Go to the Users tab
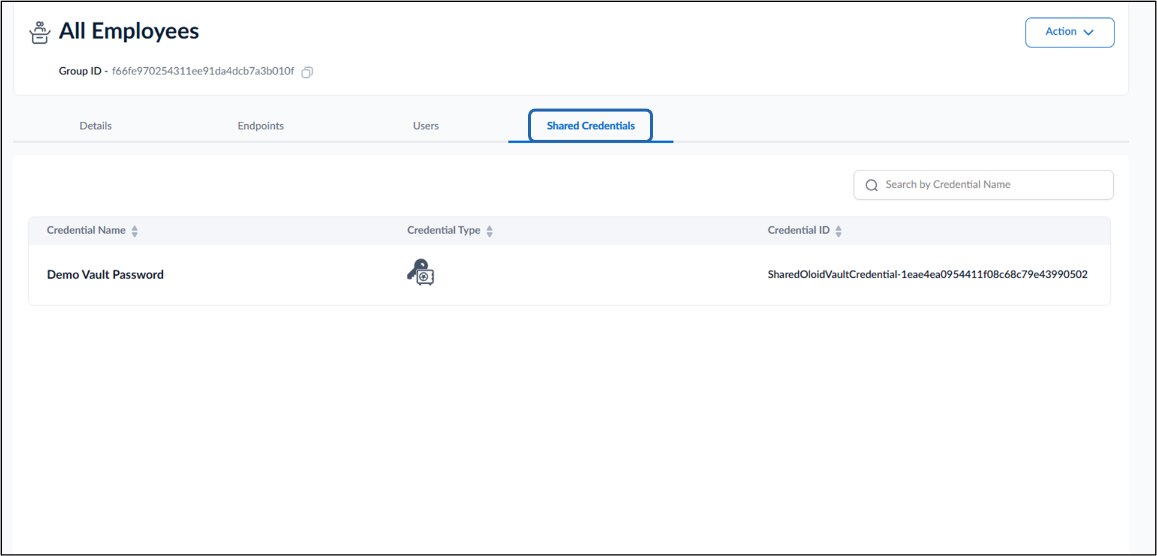The image size is (1157, 556). [x=425, y=125]
